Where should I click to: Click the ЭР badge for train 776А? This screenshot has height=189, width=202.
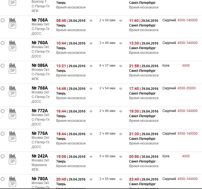click(x=12, y=139)
